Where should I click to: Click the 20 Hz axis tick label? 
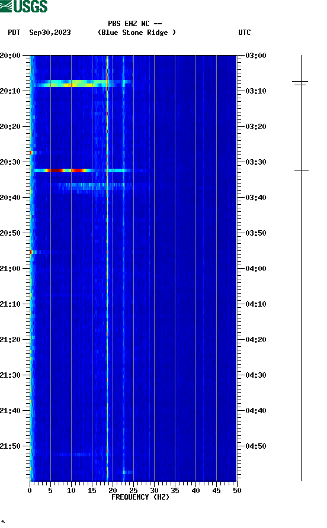113,490
